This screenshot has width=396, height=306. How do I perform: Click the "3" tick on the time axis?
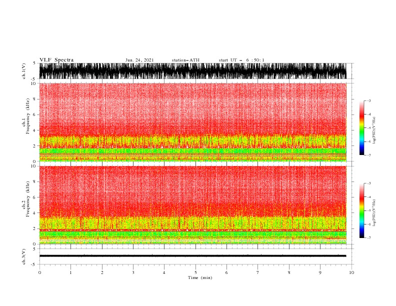[133, 272]
